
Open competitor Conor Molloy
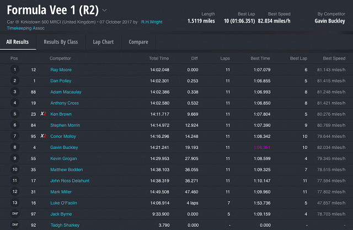[63, 136]
